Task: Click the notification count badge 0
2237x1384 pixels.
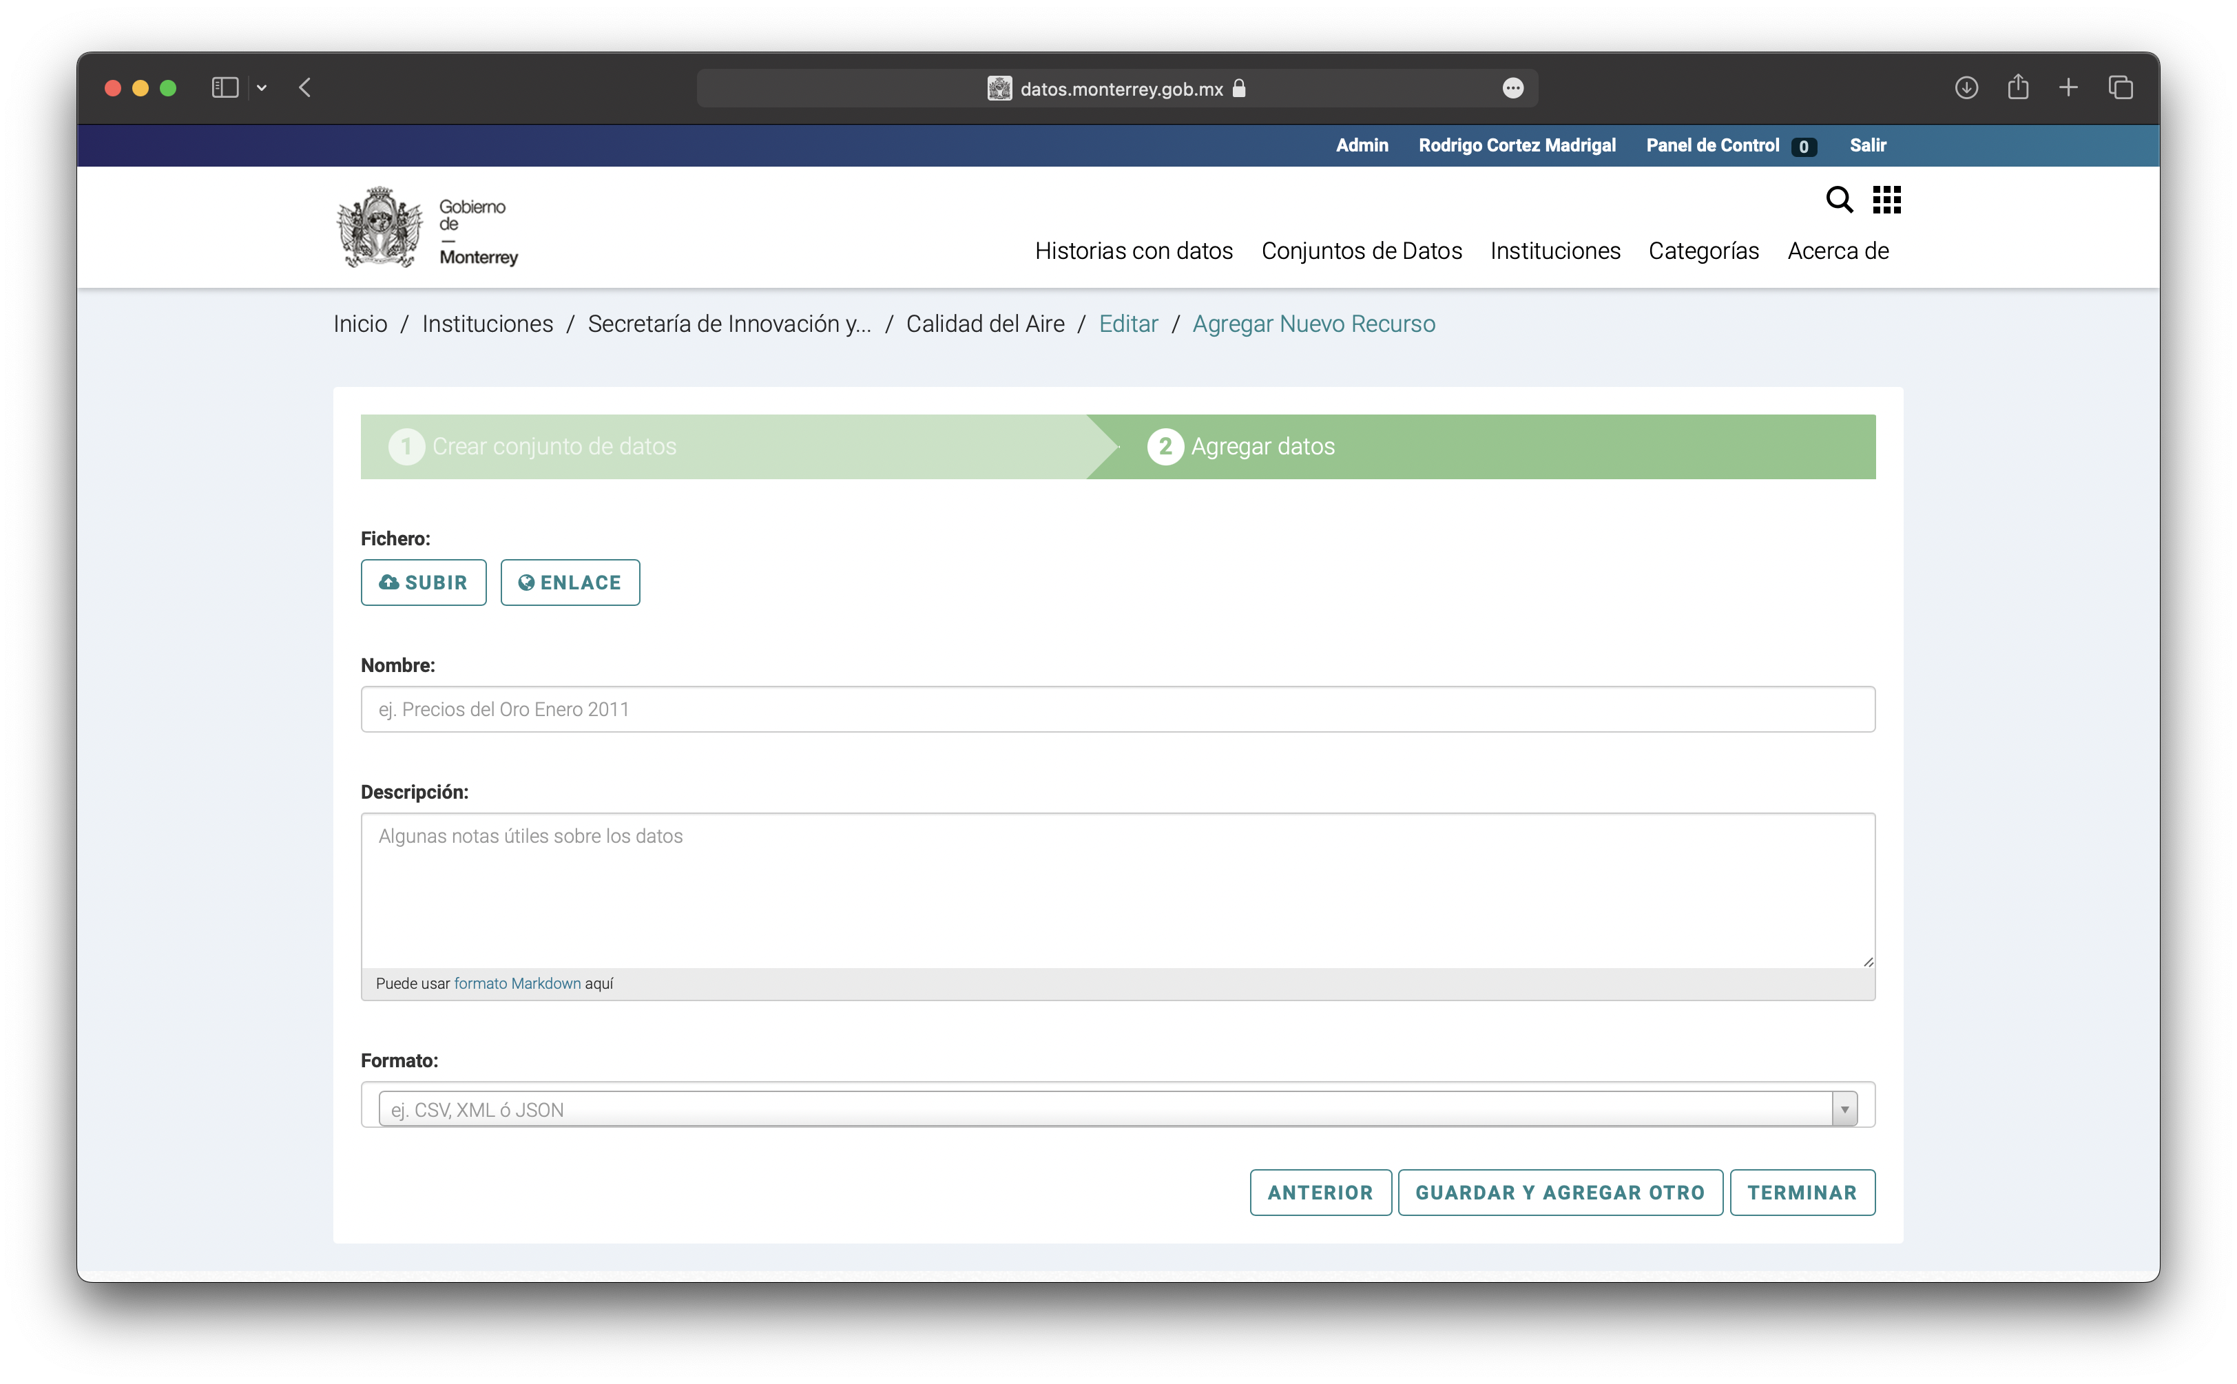Action: pyautogui.click(x=1803, y=147)
